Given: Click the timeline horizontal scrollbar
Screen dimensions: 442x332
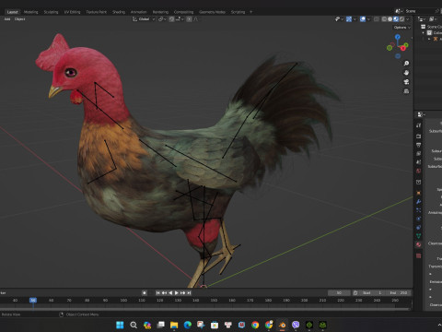Looking at the screenshot, I should pyautogui.click(x=204, y=309).
